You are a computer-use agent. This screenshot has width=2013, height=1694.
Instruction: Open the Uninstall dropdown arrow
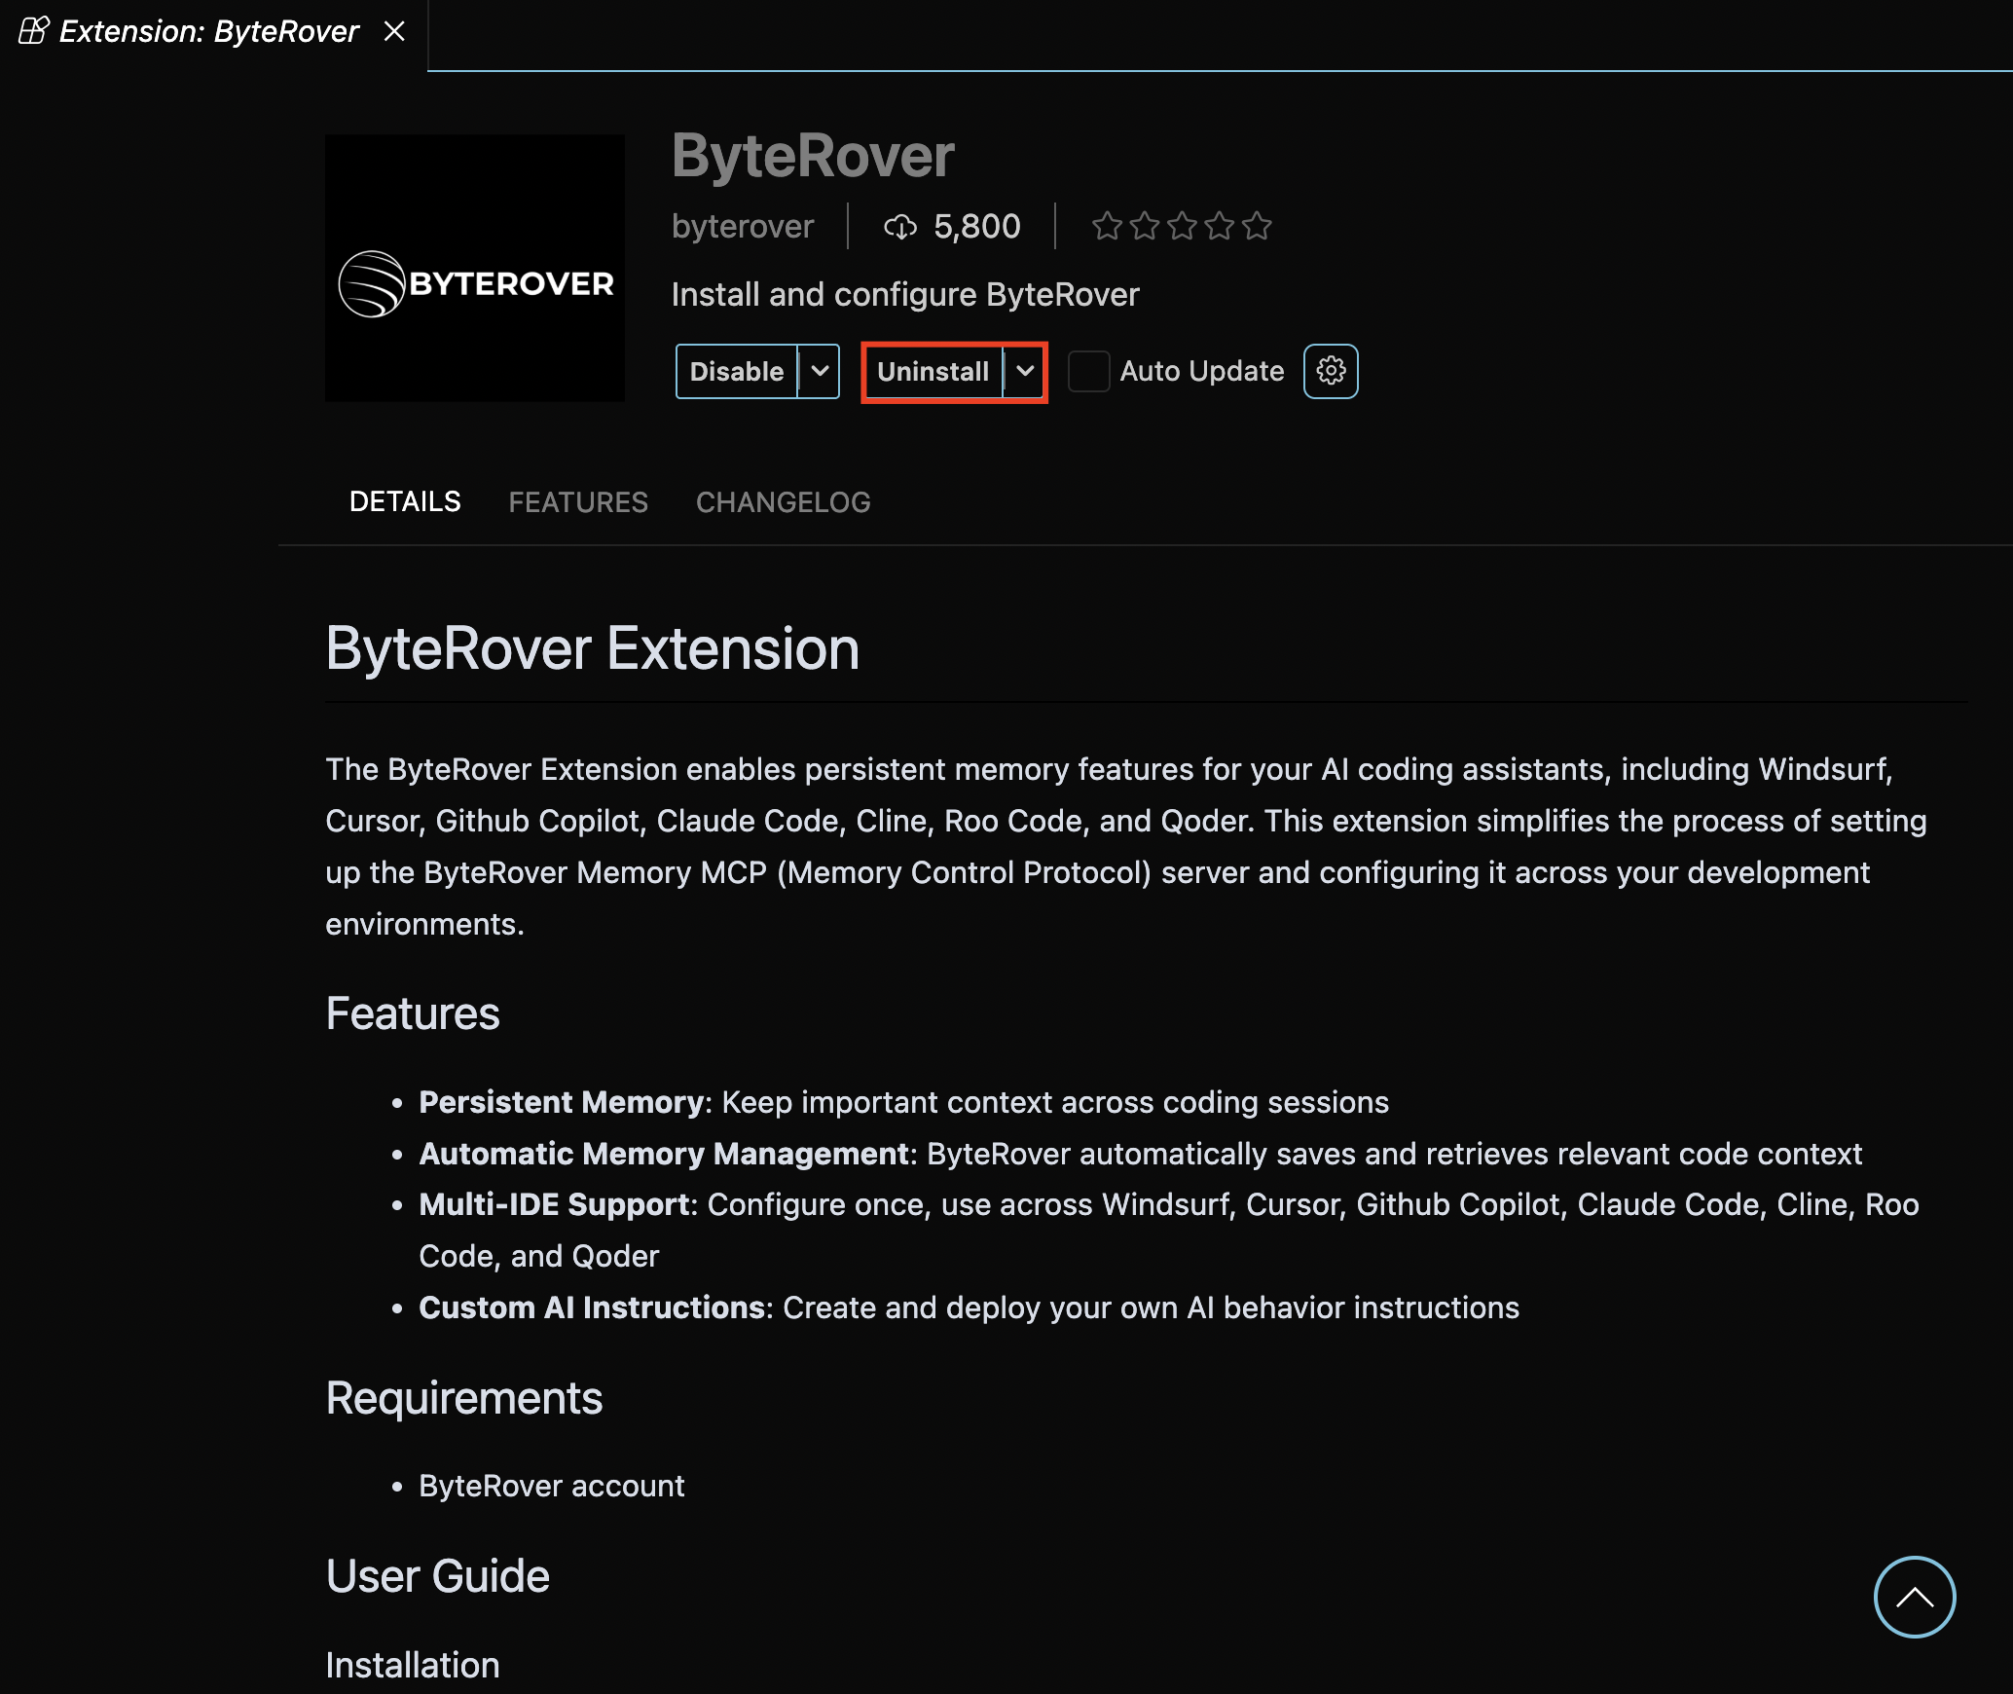point(1024,371)
